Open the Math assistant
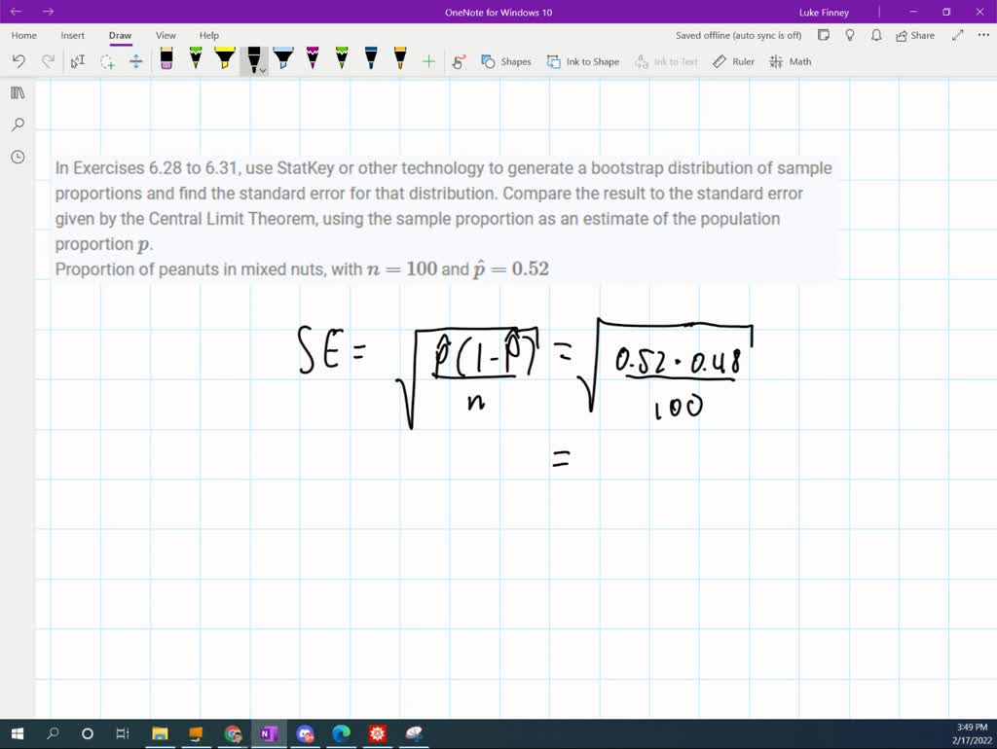 point(791,61)
